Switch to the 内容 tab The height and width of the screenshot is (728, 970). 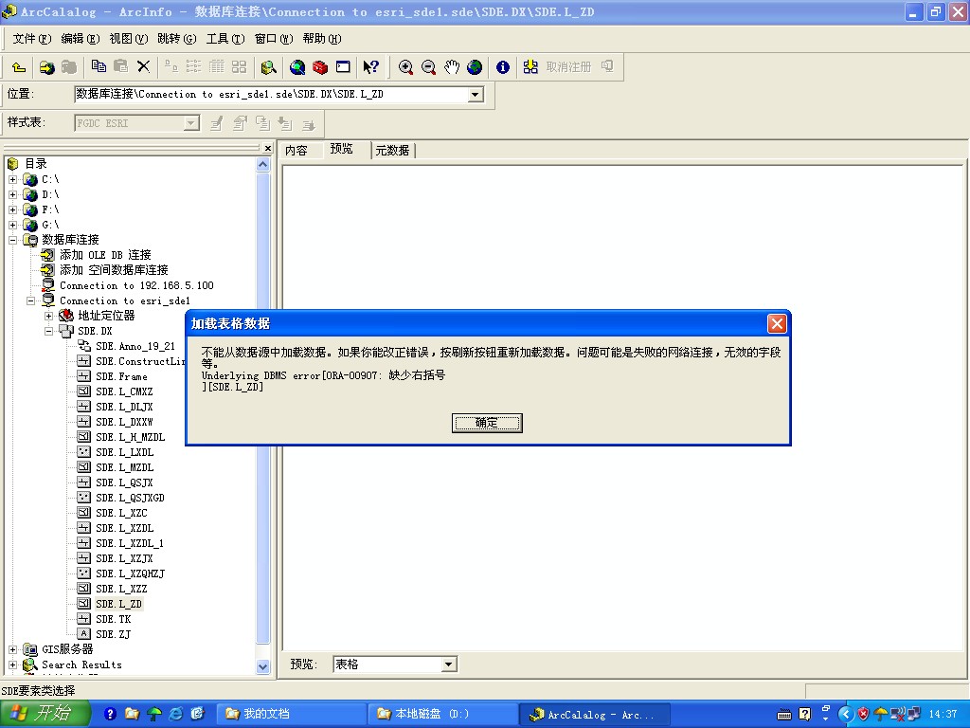coord(296,151)
